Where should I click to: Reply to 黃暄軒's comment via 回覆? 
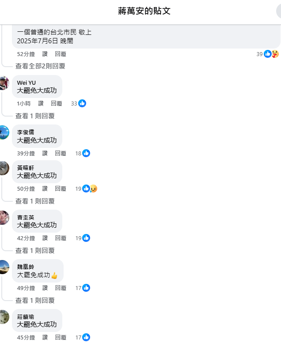61,188
